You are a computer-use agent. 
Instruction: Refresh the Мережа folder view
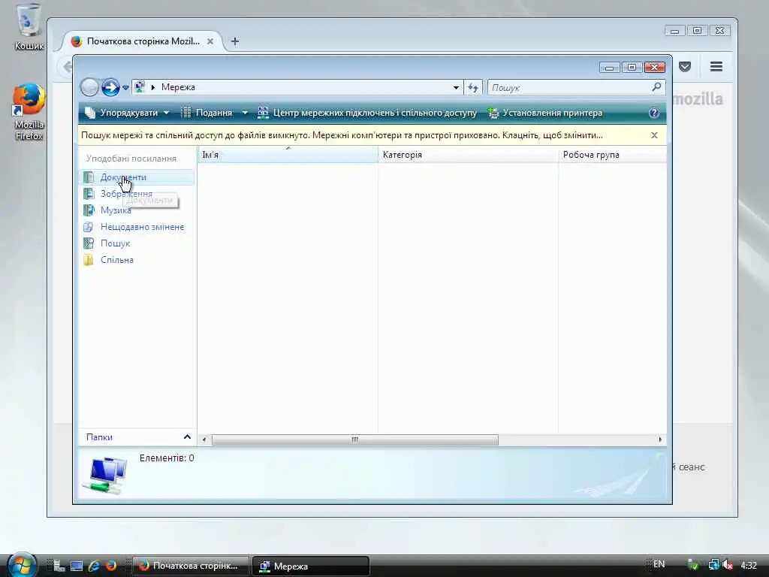[x=473, y=87]
